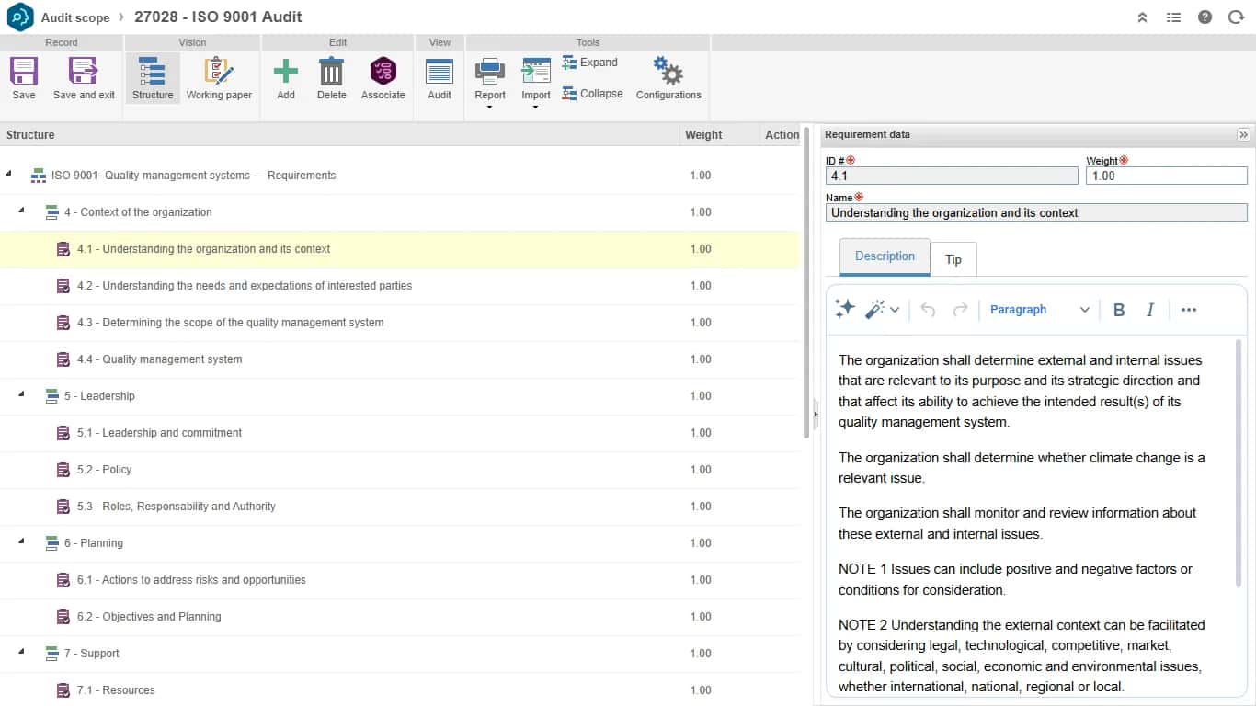The width and height of the screenshot is (1256, 706).
Task: Collapse the 6 - Planning node
Action: pyautogui.click(x=21, y=542)
